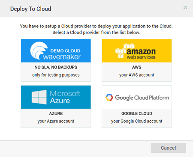Select the AZURE heading label

click(56, 113)
